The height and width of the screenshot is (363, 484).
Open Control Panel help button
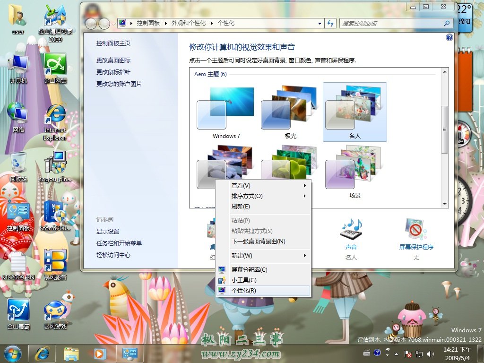[449, 37]
